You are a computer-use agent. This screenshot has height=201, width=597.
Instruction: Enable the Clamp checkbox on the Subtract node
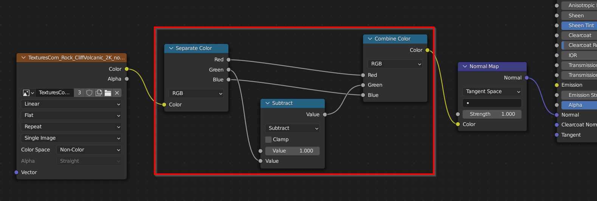click(268, 139)
